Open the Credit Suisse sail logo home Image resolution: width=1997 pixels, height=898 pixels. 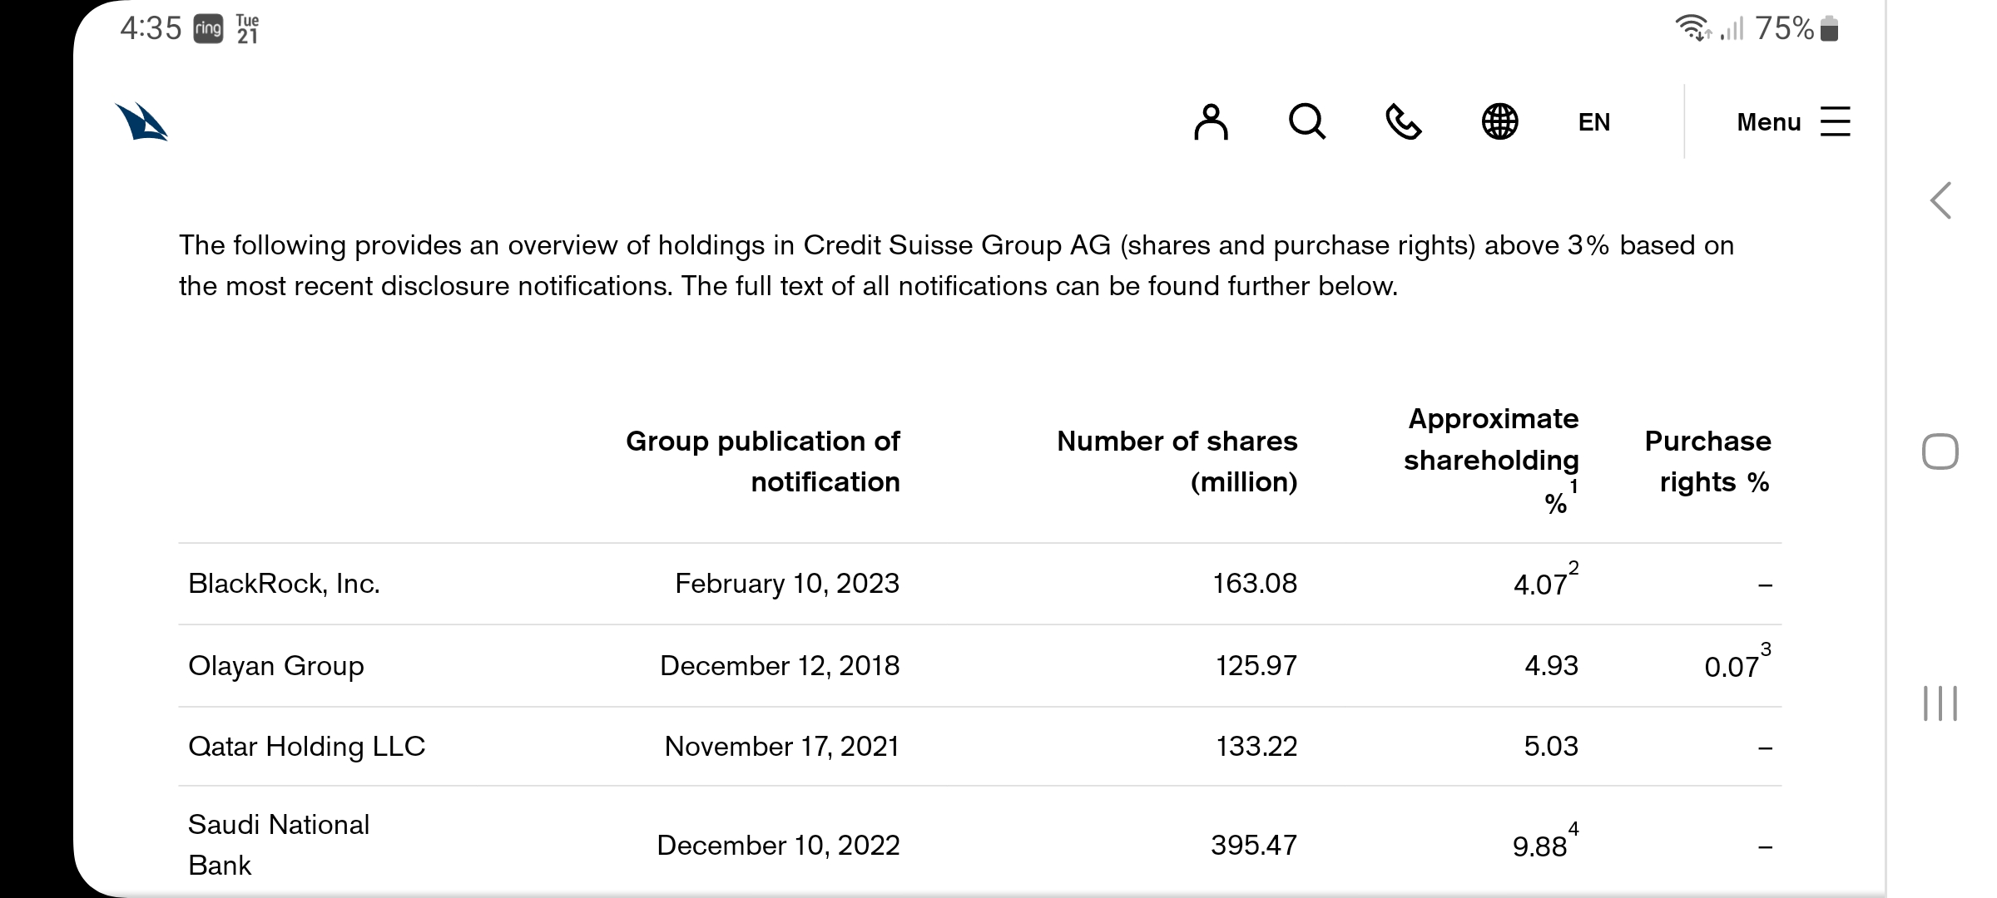point(141,121)
